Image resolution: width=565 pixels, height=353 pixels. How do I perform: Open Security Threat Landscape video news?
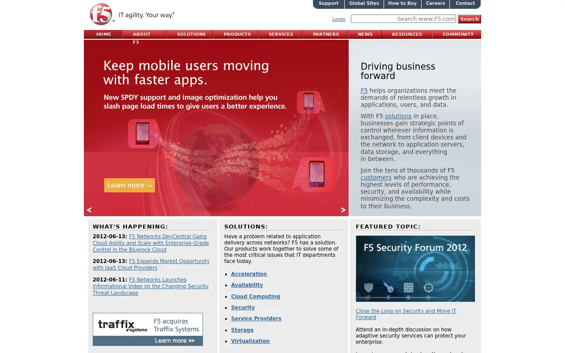(x=151, y=286)
